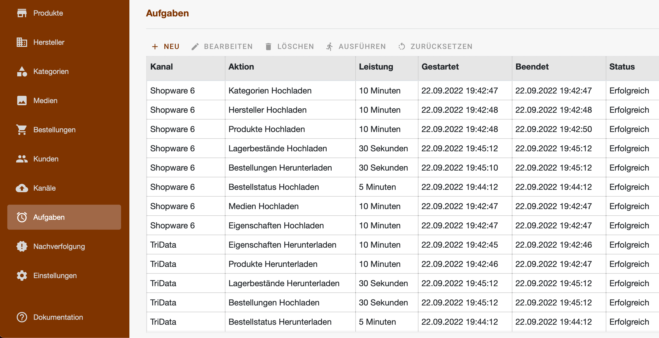
Task: Click the Produkte storefront icon
Action: pos(22,13)
